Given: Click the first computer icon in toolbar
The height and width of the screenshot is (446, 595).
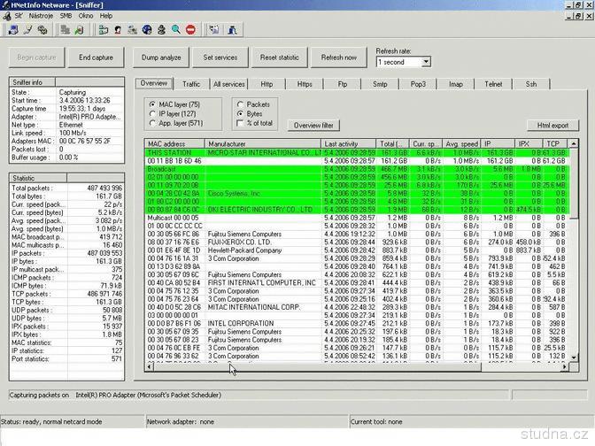Looking at the screenshot, I should (x=12, y=29).
